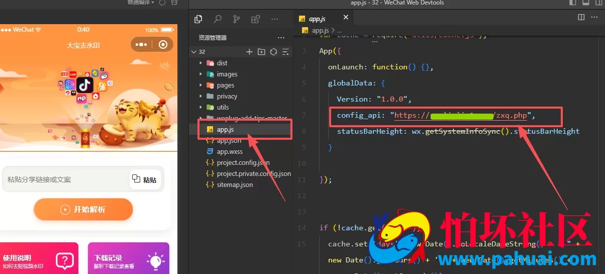The height and width of the screenshot is (274, 605).
Task: Click the 大宝去水印 page title
Action: tap(83, 45)
